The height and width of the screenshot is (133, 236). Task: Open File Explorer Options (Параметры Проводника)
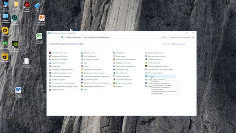pyautogui.click(x=91, y=69)
